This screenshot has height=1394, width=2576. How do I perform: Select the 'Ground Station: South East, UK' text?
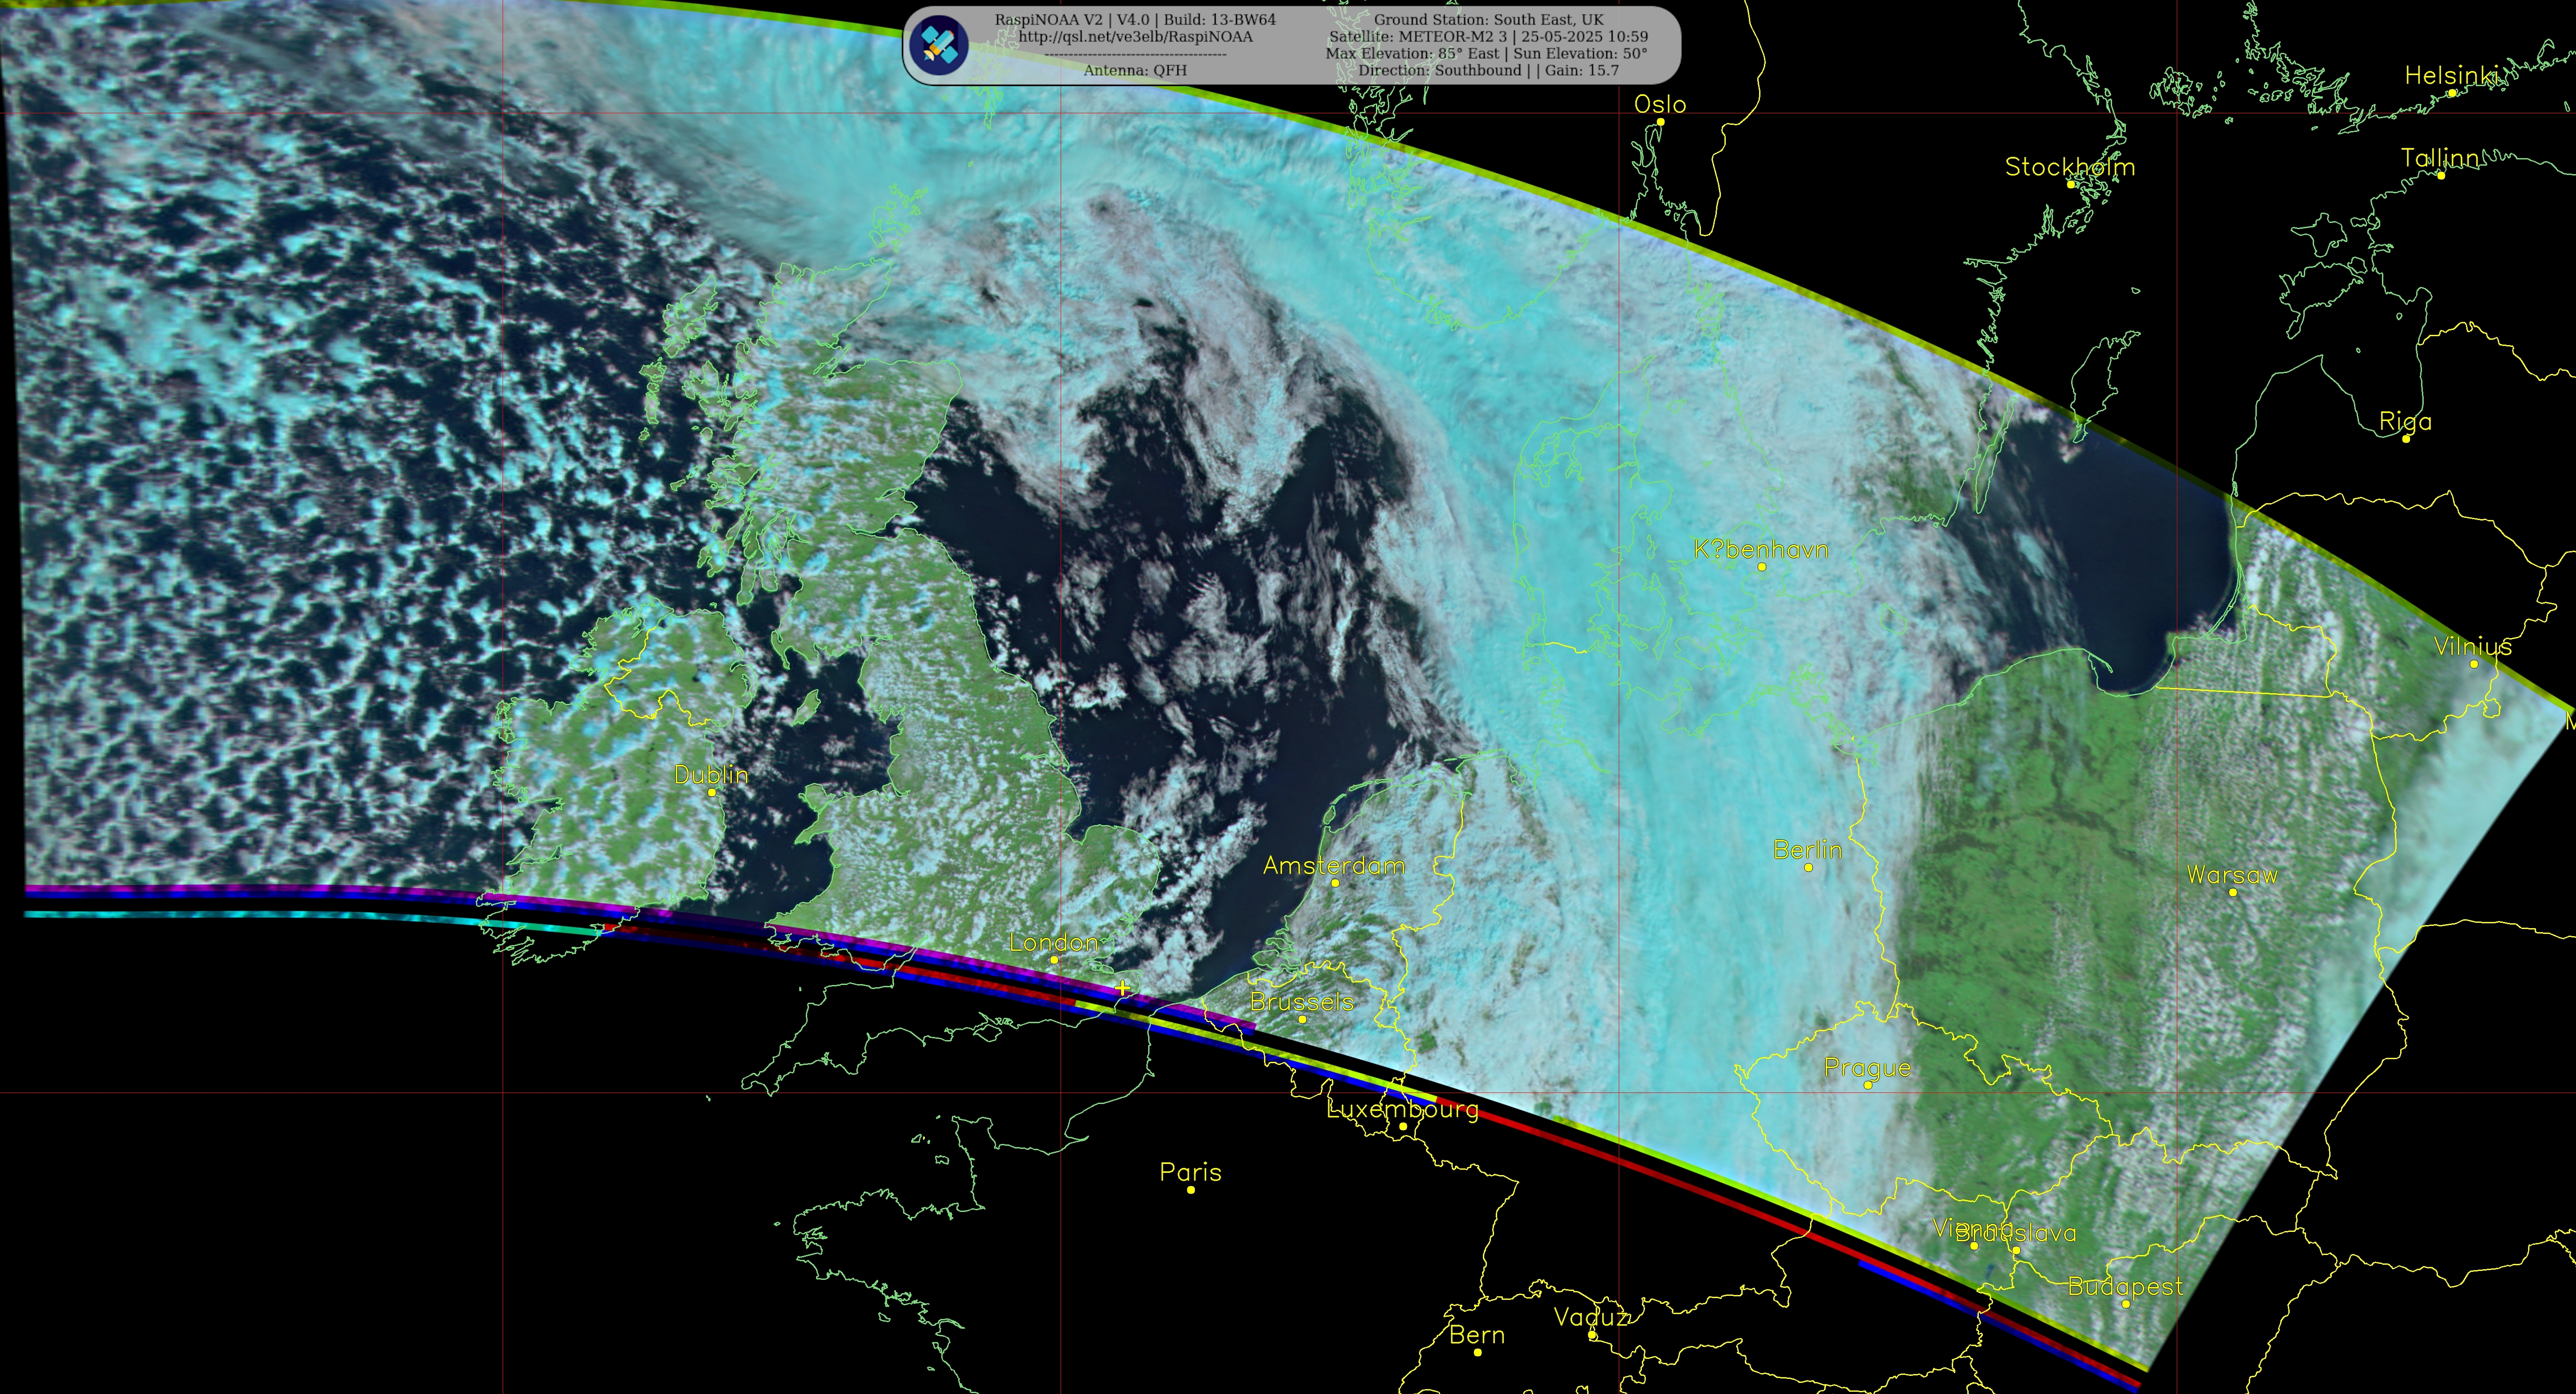point(1488,20)
